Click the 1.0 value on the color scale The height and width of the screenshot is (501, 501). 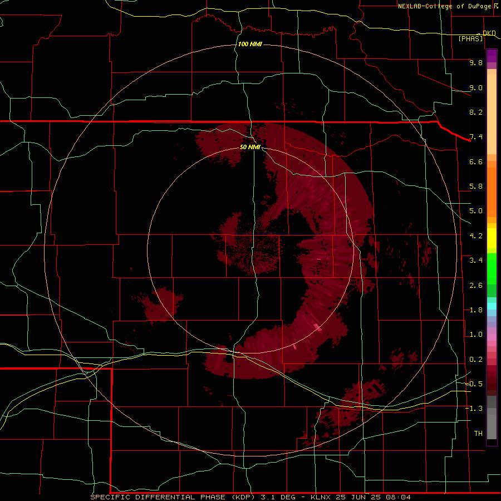click(x=476, y=335)
